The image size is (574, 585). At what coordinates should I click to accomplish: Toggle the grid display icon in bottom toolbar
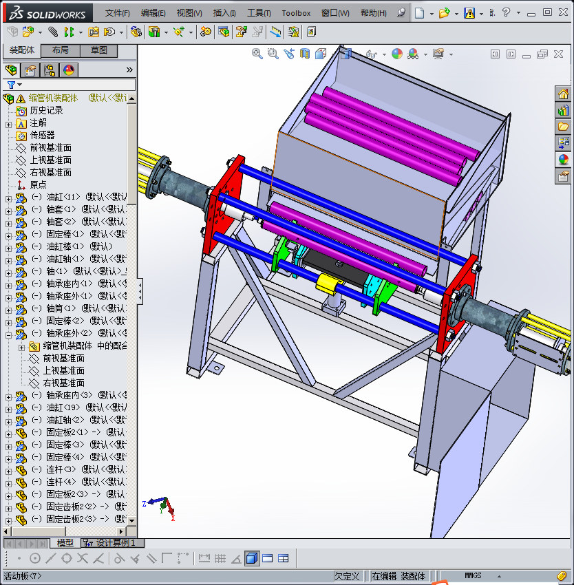click(220, 558)
